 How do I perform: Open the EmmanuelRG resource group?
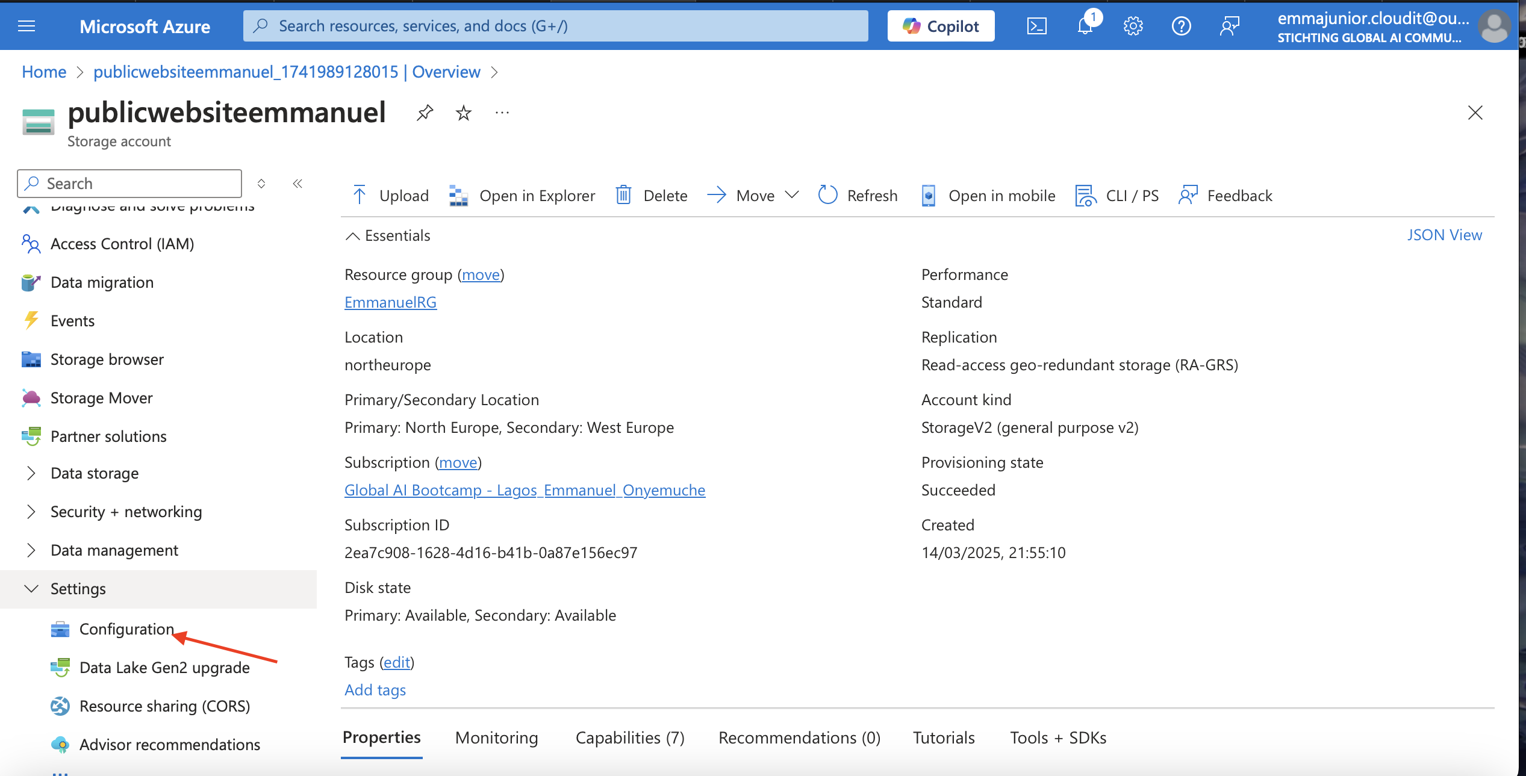[390, 302]
